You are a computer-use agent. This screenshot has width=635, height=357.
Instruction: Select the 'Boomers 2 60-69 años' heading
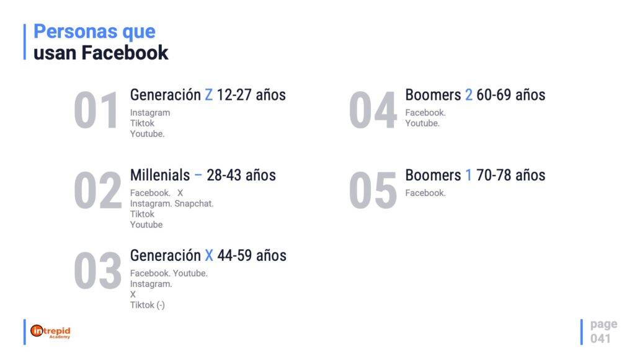click(475, 95)
